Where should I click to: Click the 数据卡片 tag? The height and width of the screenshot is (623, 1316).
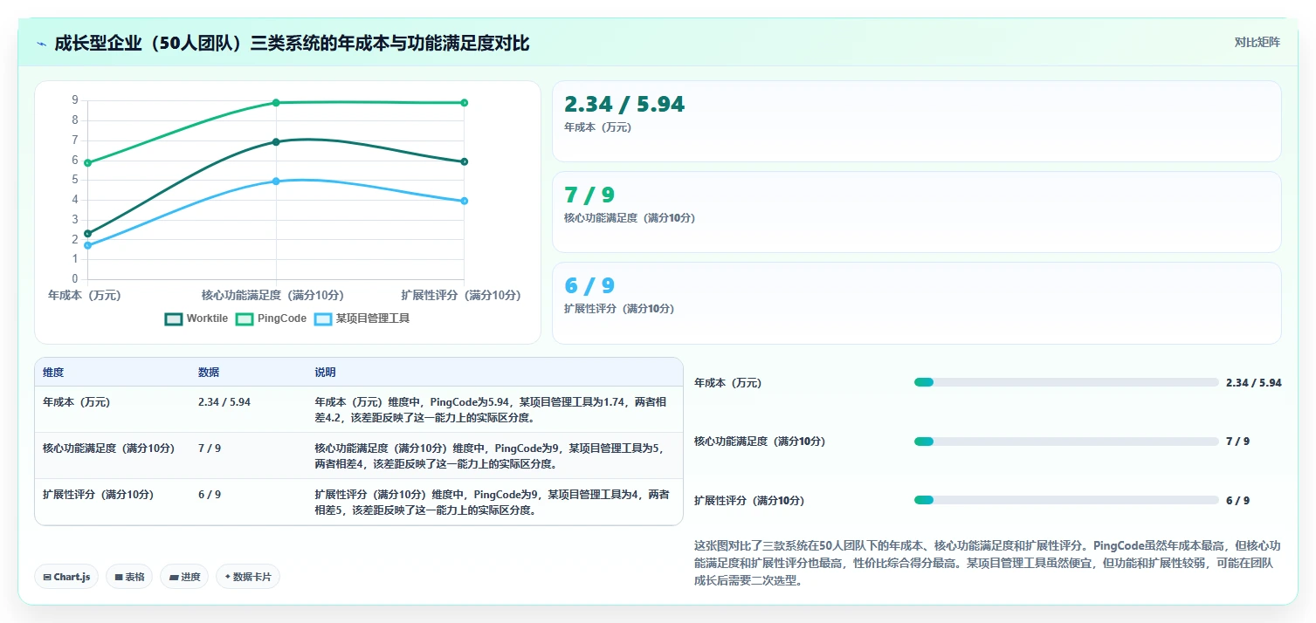point(248,577)
